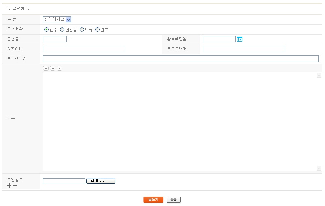The width and height of the screenshot is (325, 206).
Task: Click the up-arrow icon above the 내용 box
Action: tap(46, 68)
